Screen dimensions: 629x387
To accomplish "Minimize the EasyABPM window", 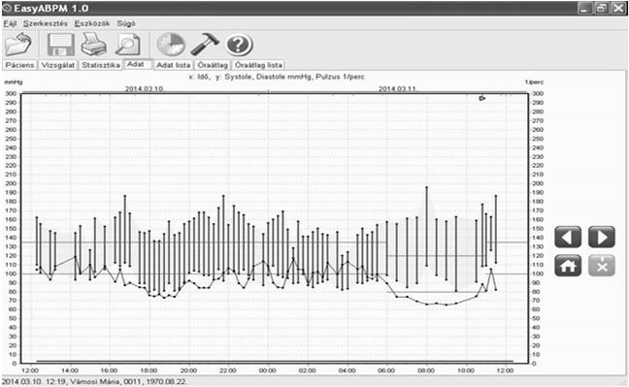I will pyautogui.click(x=585, y=8).
